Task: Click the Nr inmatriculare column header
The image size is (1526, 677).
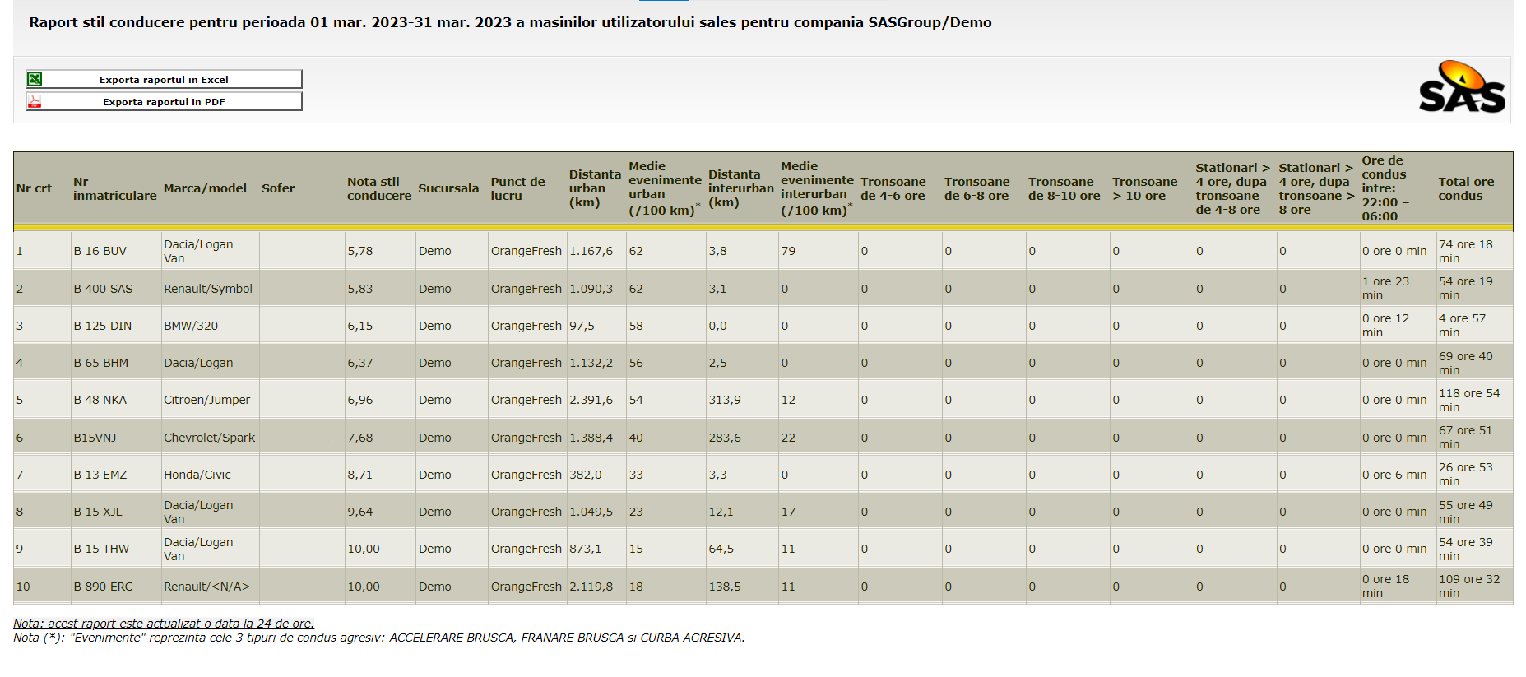Action: click(x=114, y=188)
